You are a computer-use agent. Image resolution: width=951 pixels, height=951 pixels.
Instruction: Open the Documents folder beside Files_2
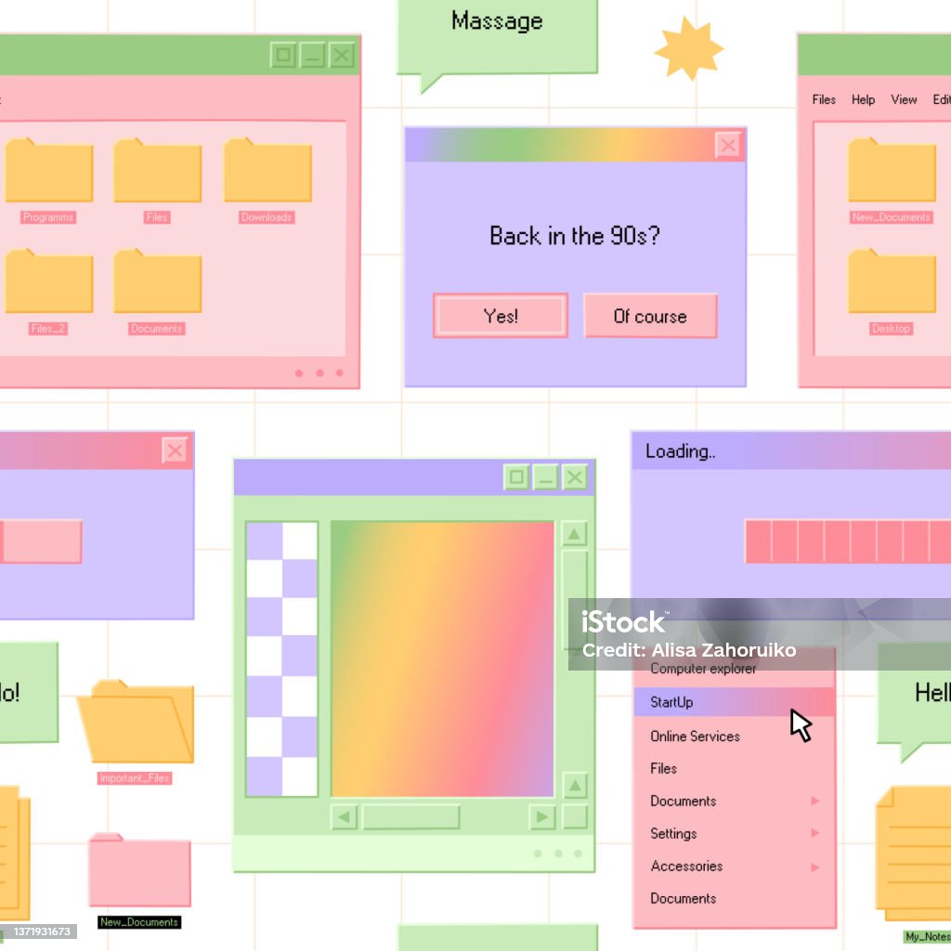coord(158,281)
